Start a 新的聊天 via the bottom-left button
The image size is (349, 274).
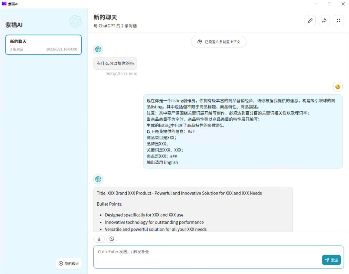[x=69, y=263]
